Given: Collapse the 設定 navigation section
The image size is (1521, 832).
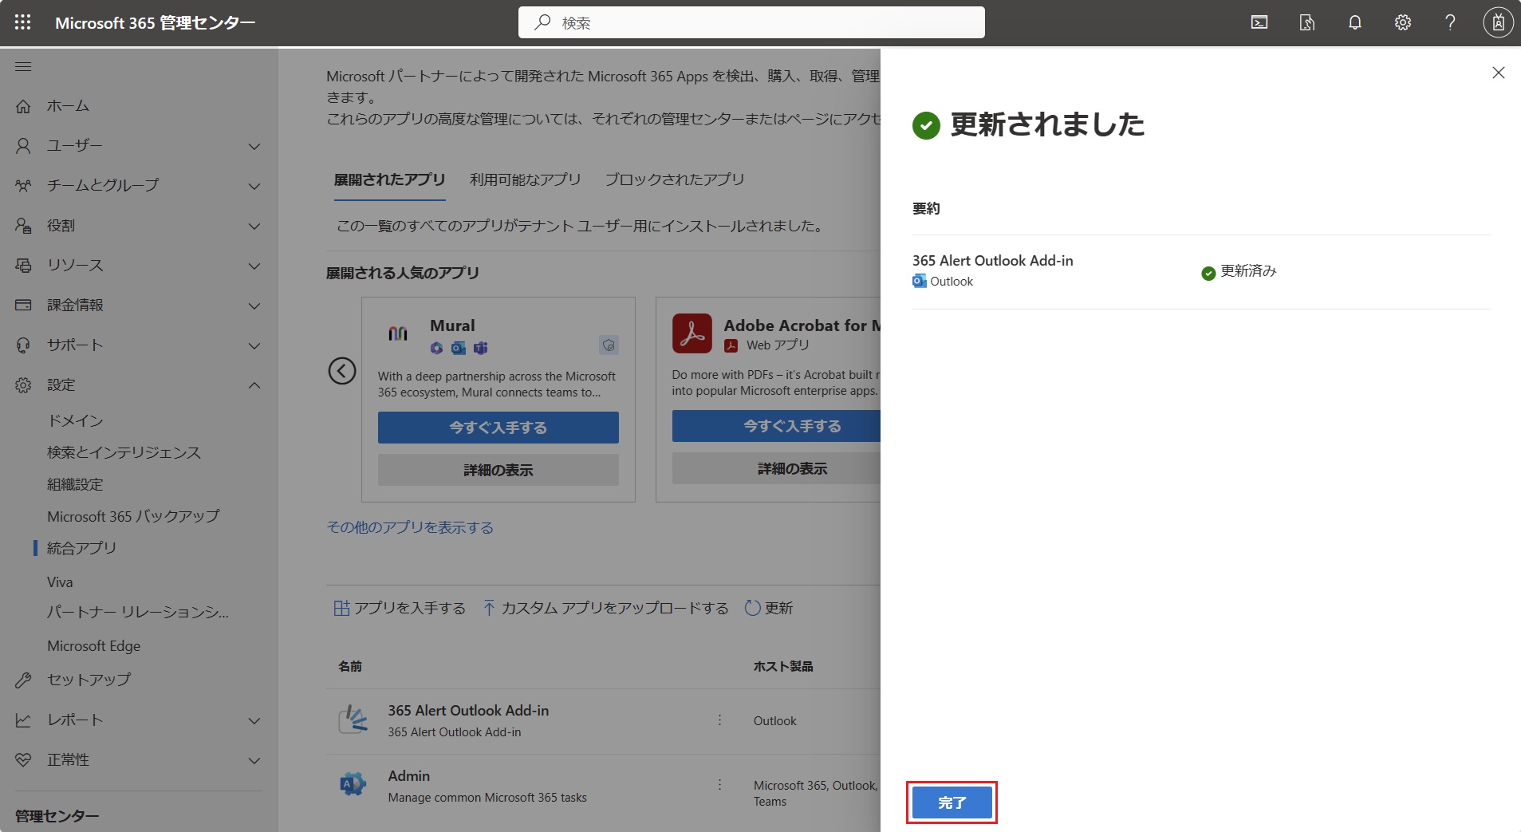Looking at the screenshot, I should 254,385.
